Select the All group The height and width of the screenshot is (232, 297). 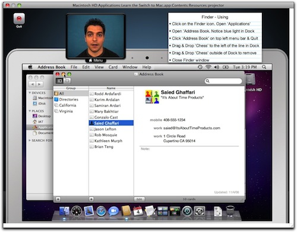(x=71, y=93)
